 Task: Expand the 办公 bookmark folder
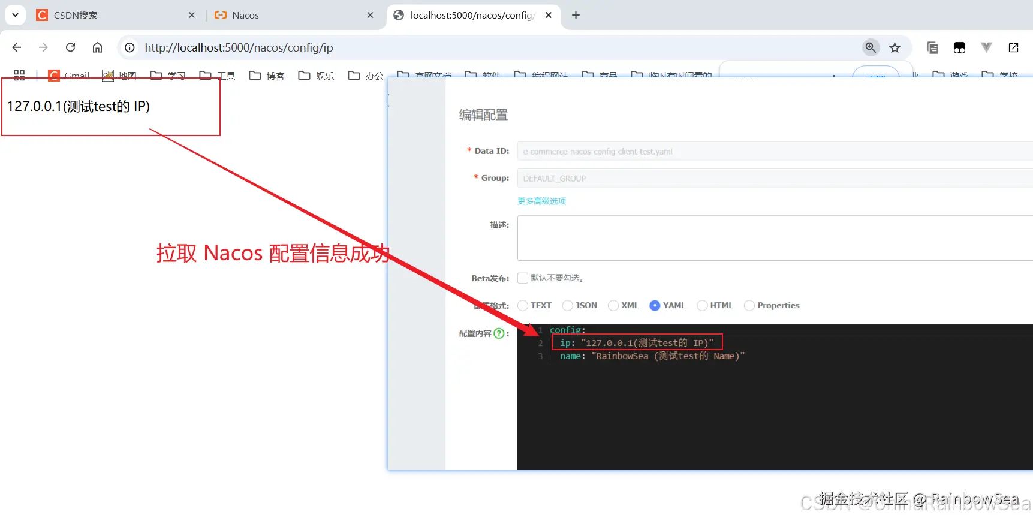coord(366,75)
